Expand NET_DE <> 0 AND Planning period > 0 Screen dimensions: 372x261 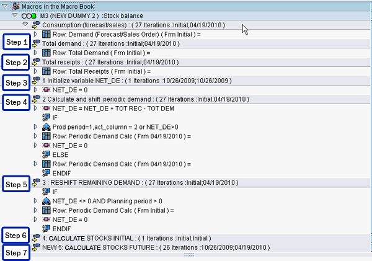(x=35, y=201)
